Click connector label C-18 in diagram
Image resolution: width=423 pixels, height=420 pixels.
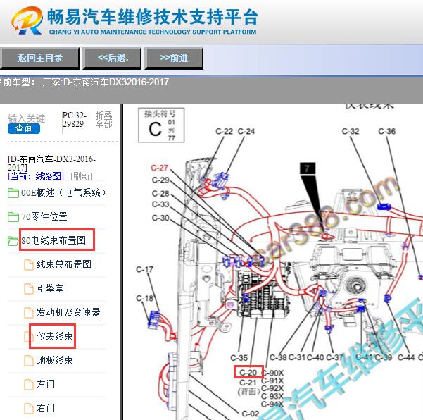click(144, 298)
